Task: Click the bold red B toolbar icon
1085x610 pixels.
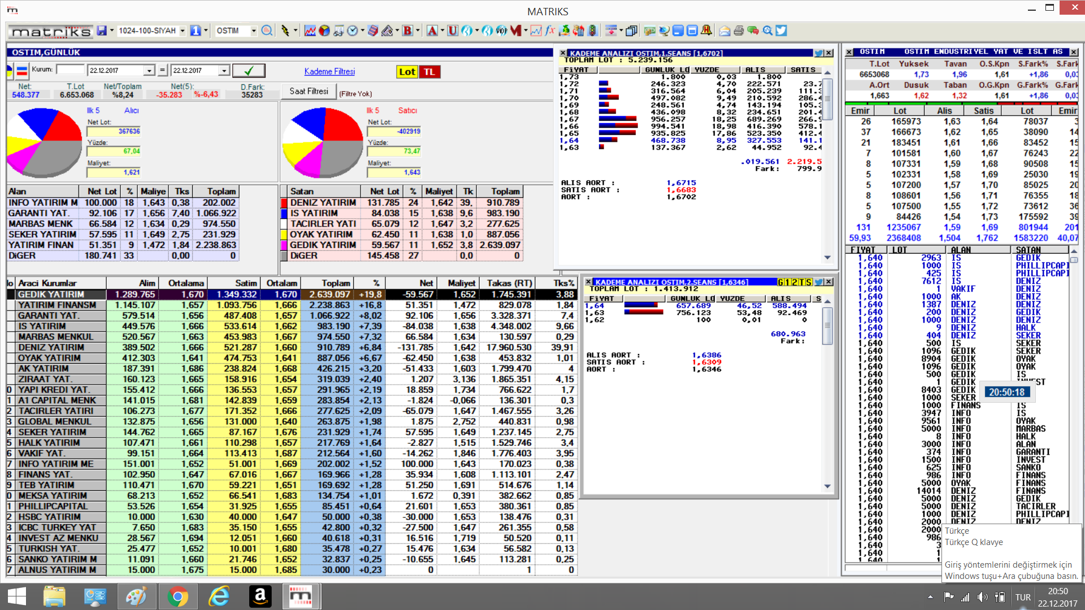Action: click(407, 30)
